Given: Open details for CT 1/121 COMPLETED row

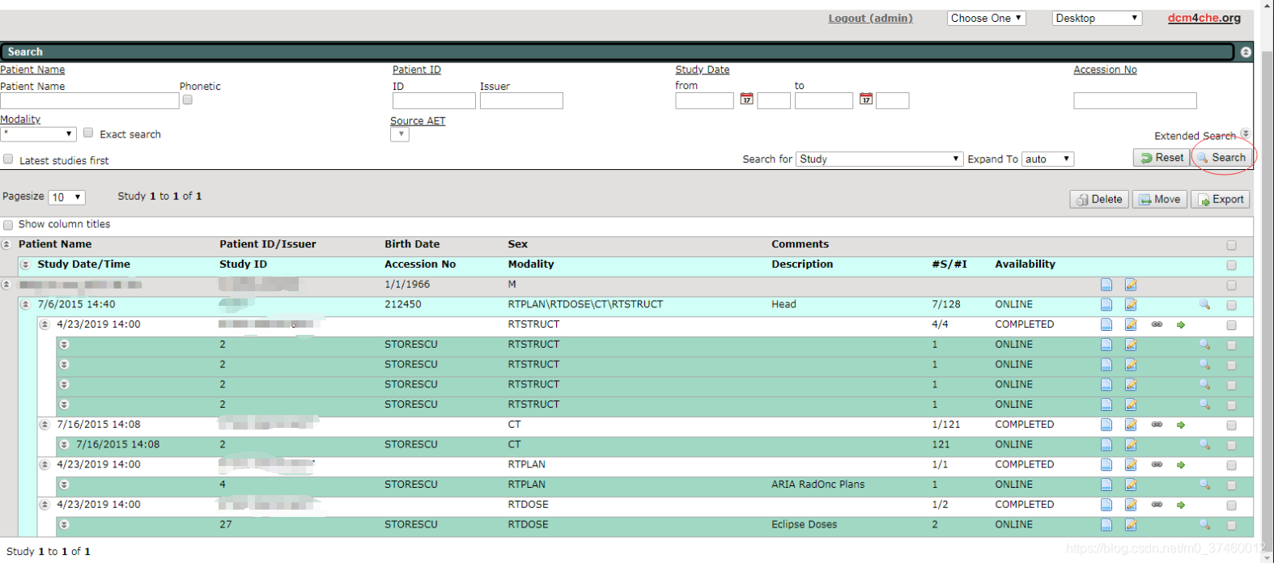Looking at the screenshot, I should click(x=1106, y=425).
